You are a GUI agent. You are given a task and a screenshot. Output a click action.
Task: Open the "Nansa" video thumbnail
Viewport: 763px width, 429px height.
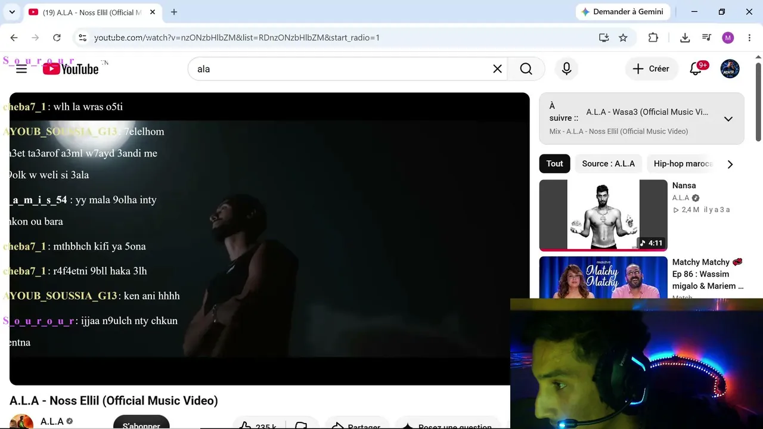(x=603, y=215)
